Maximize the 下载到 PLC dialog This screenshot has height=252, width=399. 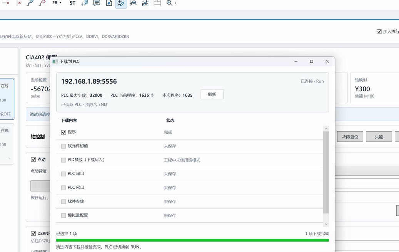pyautogui.click(x=311, y=61)
